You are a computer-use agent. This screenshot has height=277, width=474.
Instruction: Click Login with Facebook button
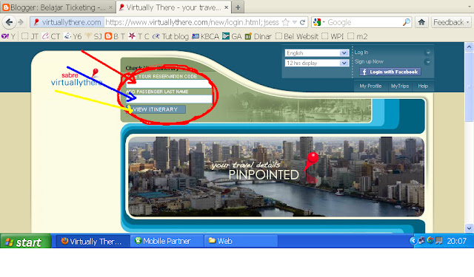(390, 72)
